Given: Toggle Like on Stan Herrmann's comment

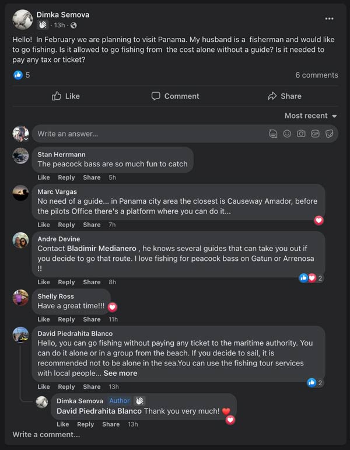Looking at the screenshot, I should point(44,177).
